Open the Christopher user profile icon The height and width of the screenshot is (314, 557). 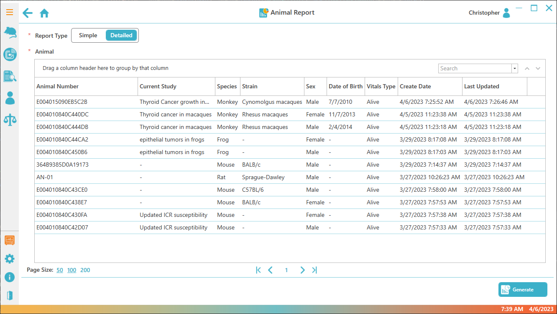(506, 13)
